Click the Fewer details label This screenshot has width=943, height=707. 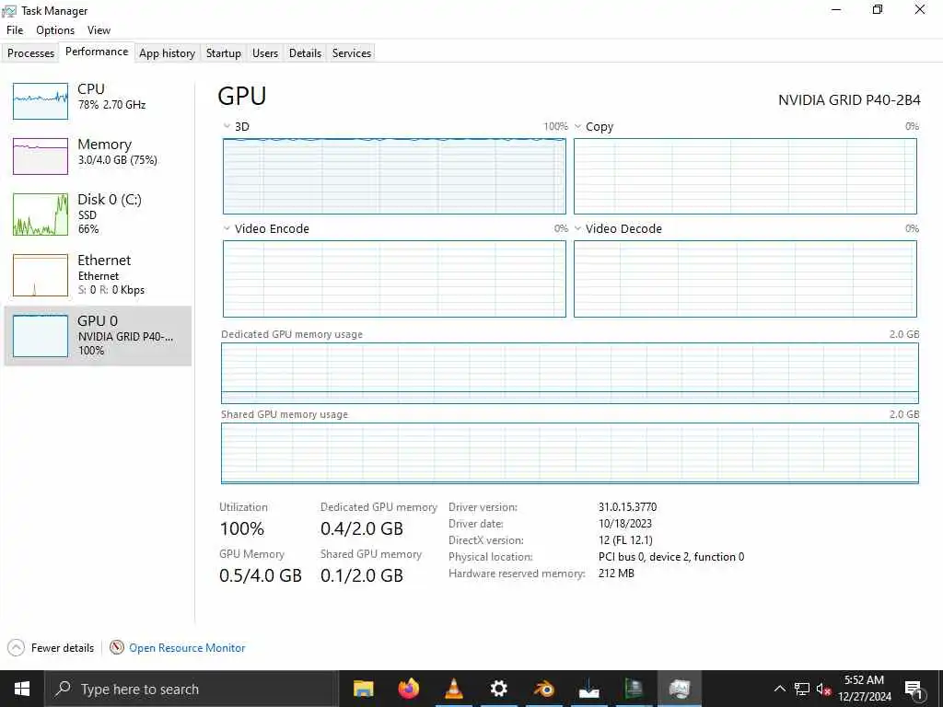pos(63,648)
